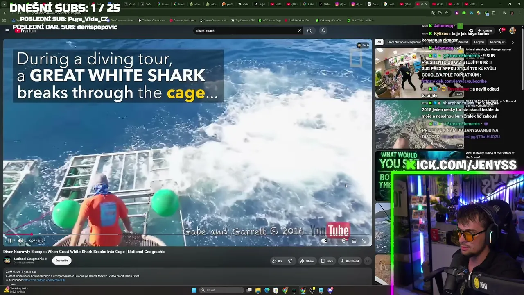Screen dimensions: 524x295
Task: Seek along the red video progress bar
Action: pos(186,235)
